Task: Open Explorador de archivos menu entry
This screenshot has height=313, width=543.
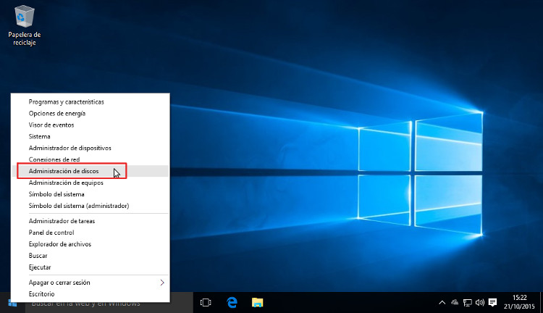Action: pyautogui.click(x=90, y=244)
